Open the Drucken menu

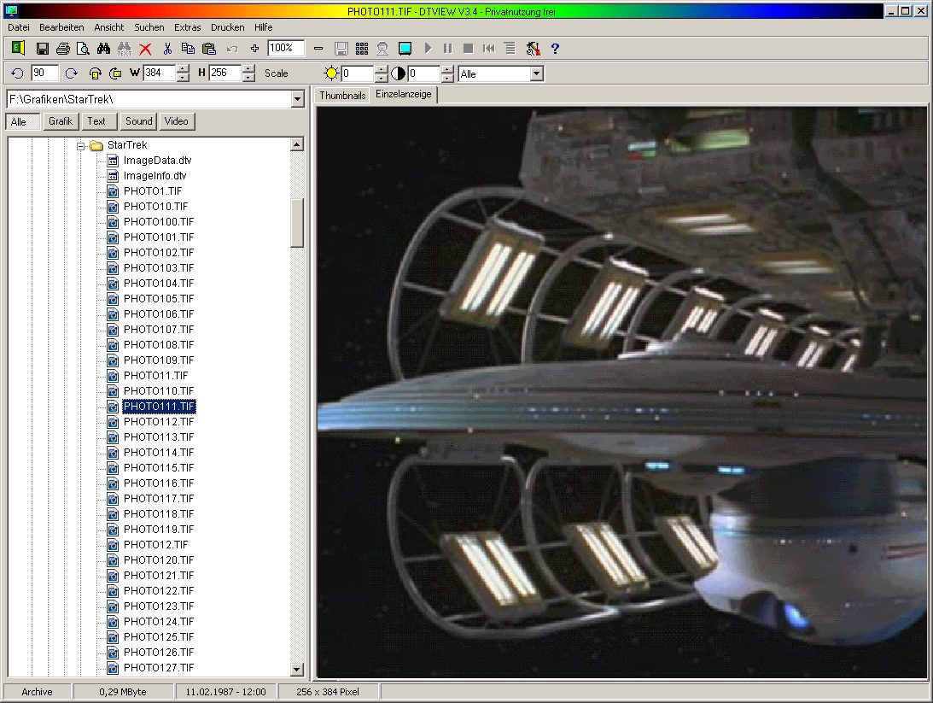(227, 27)
